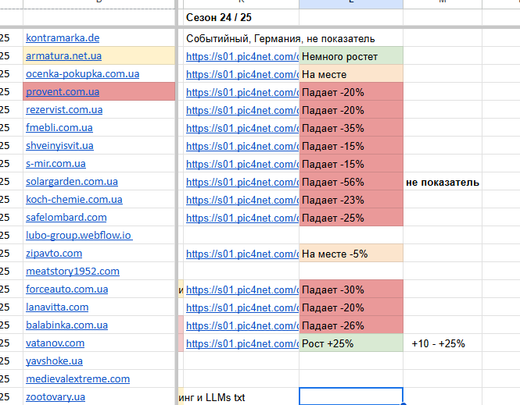
Task: Open the kontramarka.de link
Action: pyautogui.click(x=63, y=38)
